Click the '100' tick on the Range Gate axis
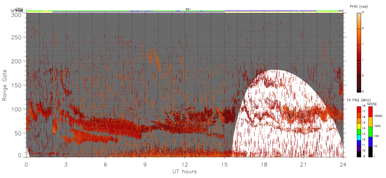Screen dimensions: 386x178 tap(17, 109)
